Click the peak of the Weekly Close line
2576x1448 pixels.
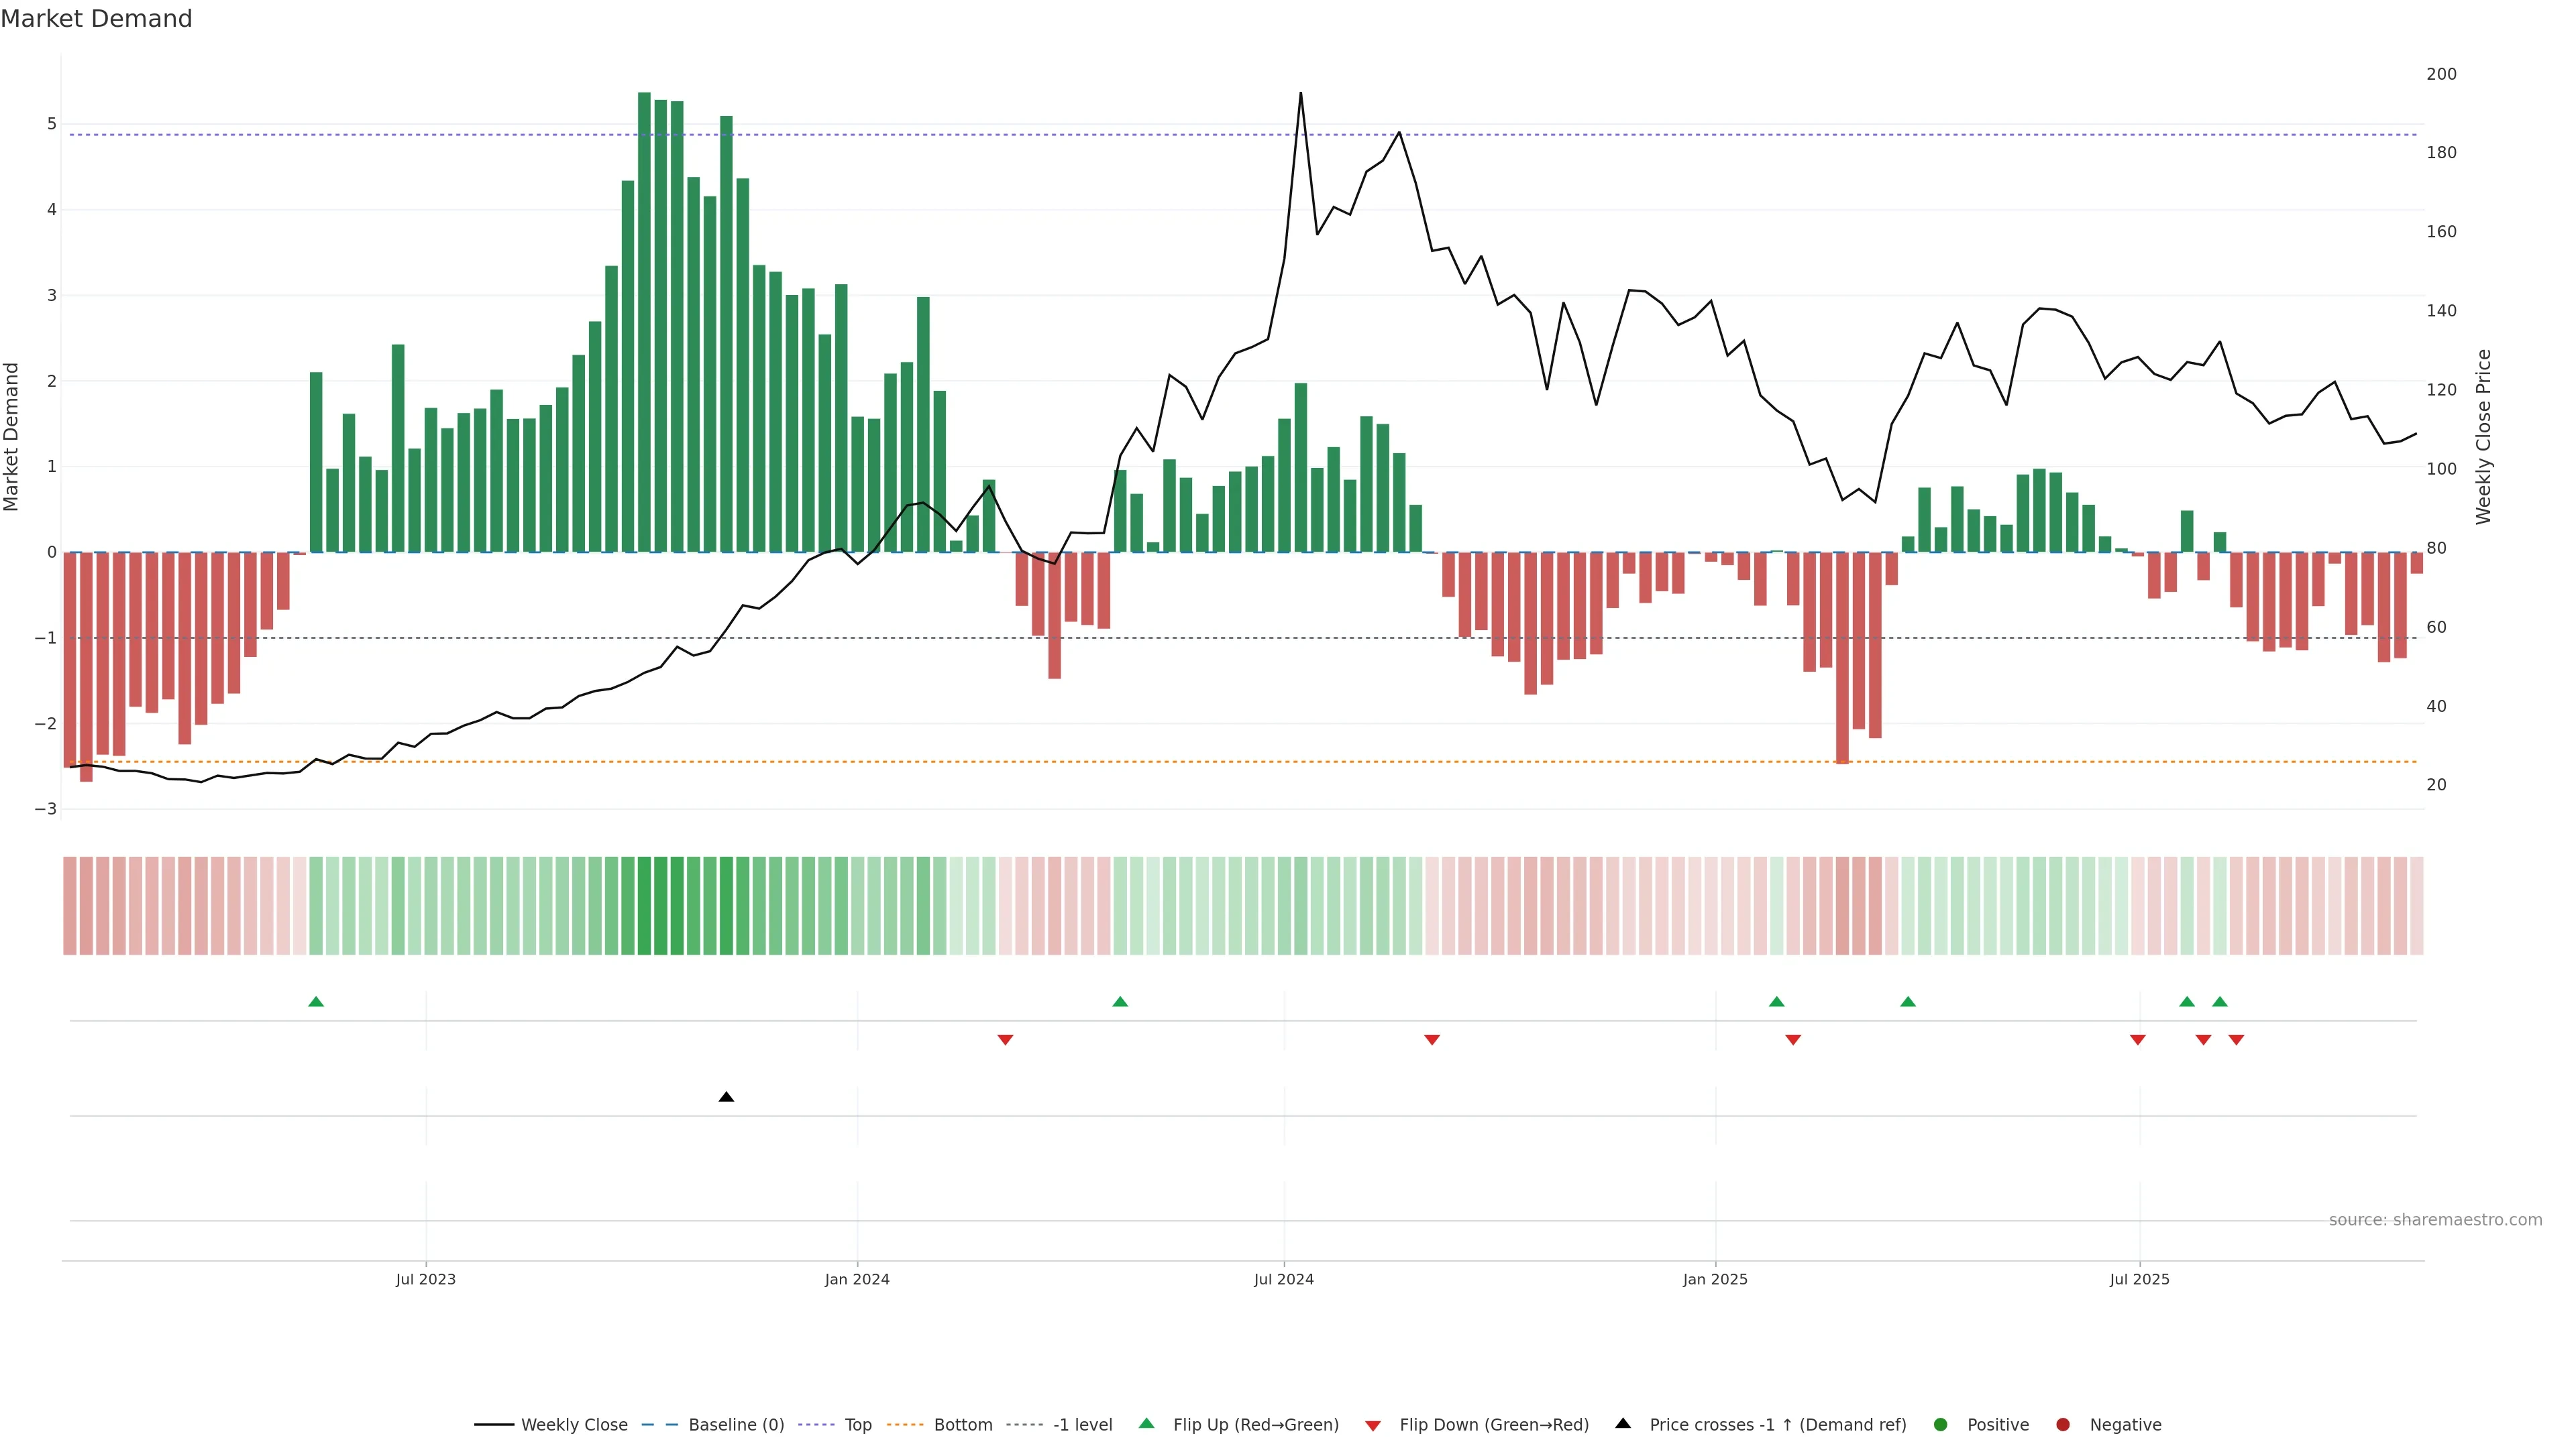pyautogui.click(x=1300, y=94)
